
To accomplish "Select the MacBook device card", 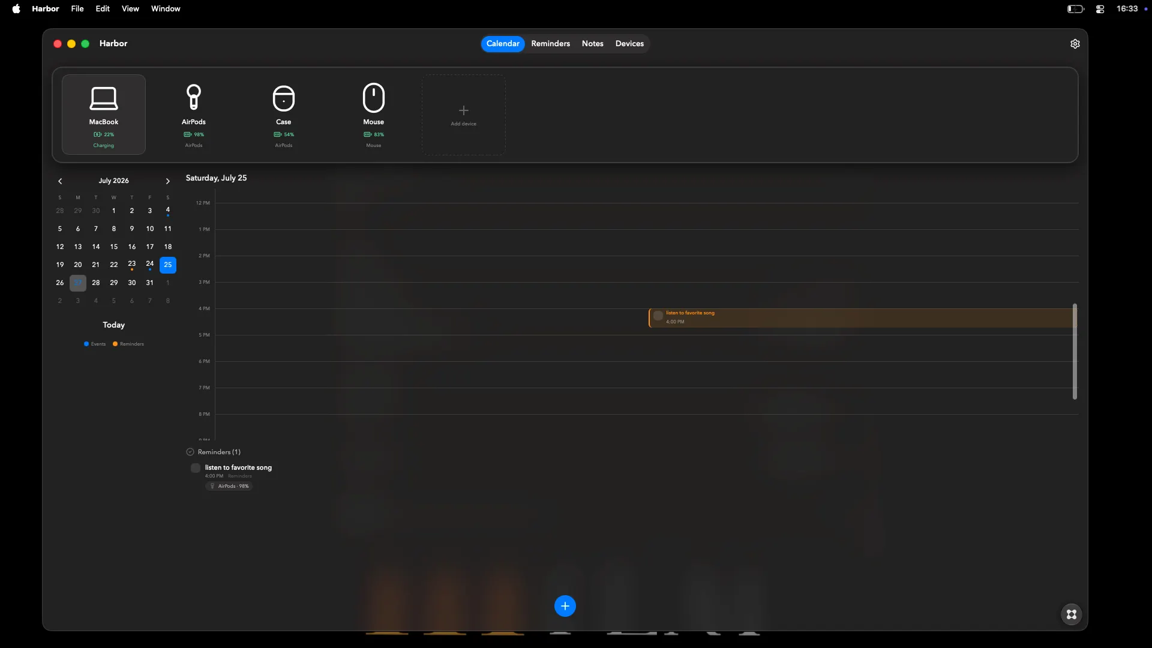I will click(104, 115).
